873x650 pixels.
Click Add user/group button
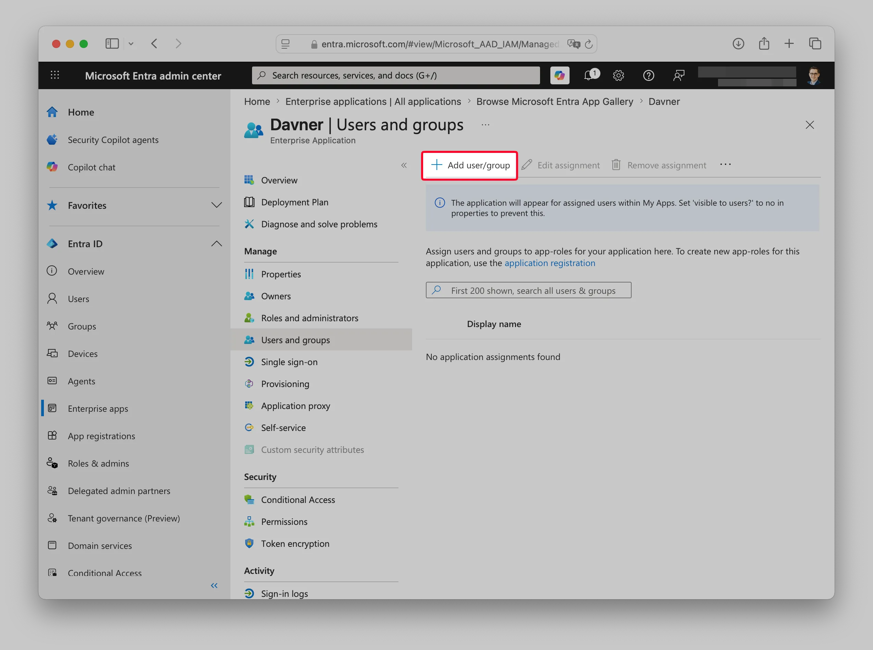coord(470,165)
